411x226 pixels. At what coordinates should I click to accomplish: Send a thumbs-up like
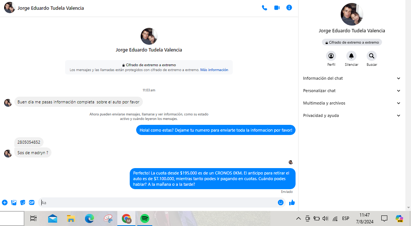(x=292, y=202)
